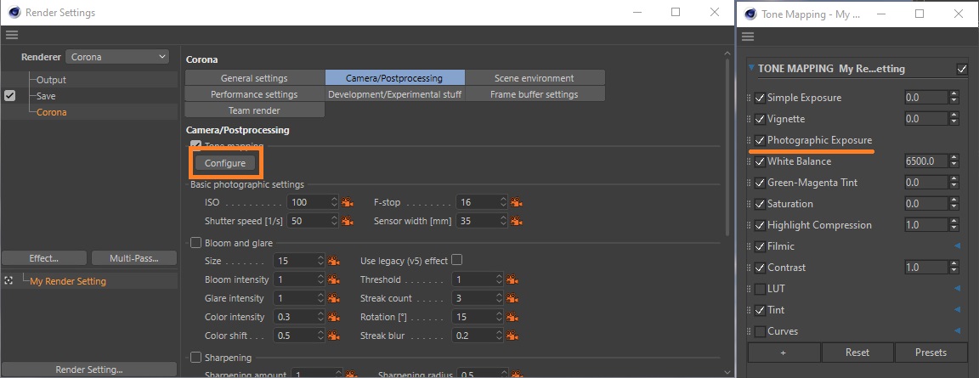The width and height of the screenshot is (979, 378).
Task: Click the Render Settings vertical scrollbar
Action: 726,147
